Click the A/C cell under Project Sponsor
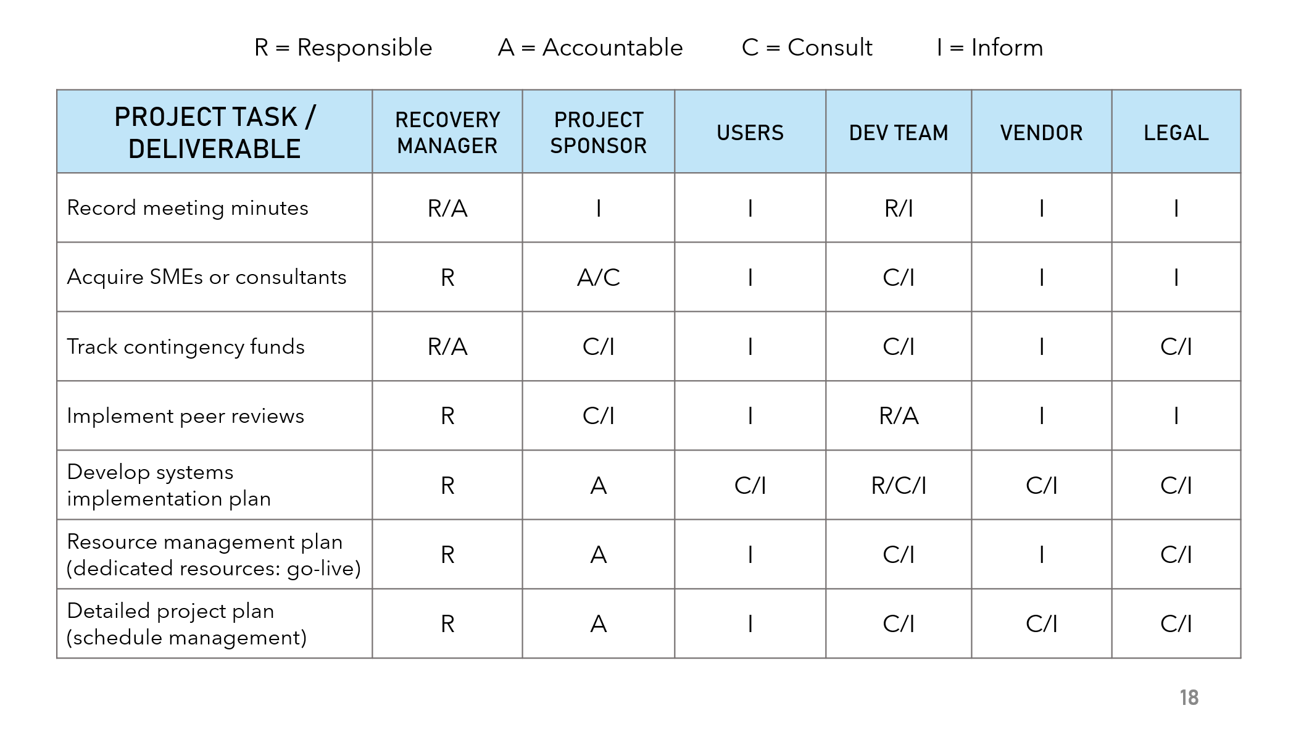Viewport: 1296px width, 729px height. pyautogui.click(x=598, y=277)
